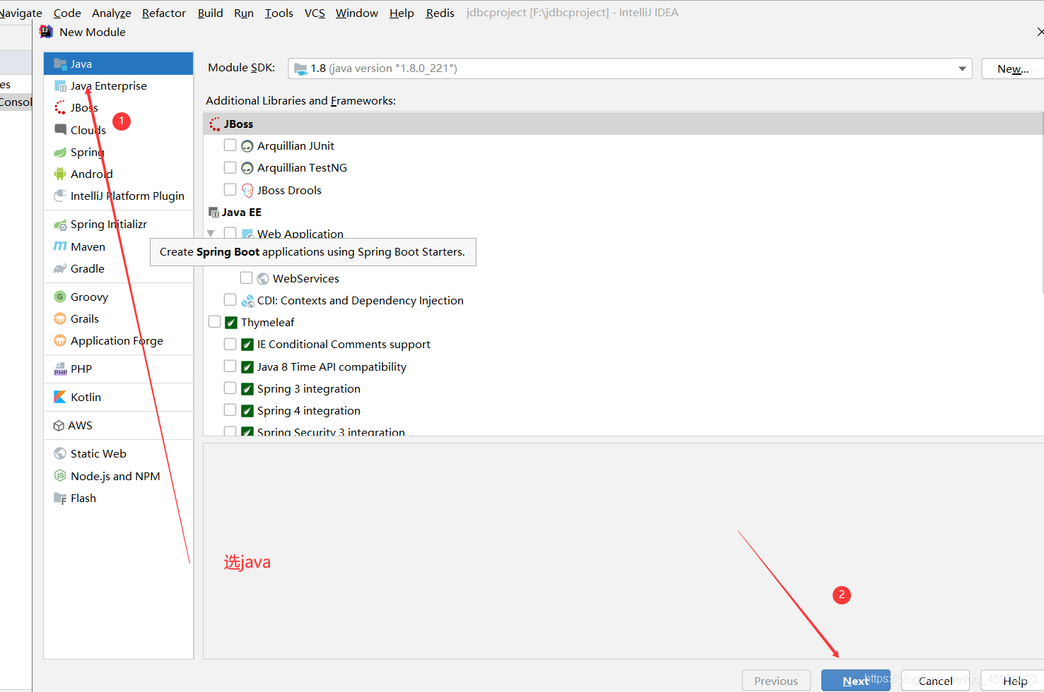
Task: Select the Static Web globe icon
Action: [x=60, y=454]
